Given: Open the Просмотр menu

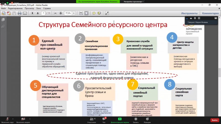Looking at the screenshot, I should click(29, 8).
